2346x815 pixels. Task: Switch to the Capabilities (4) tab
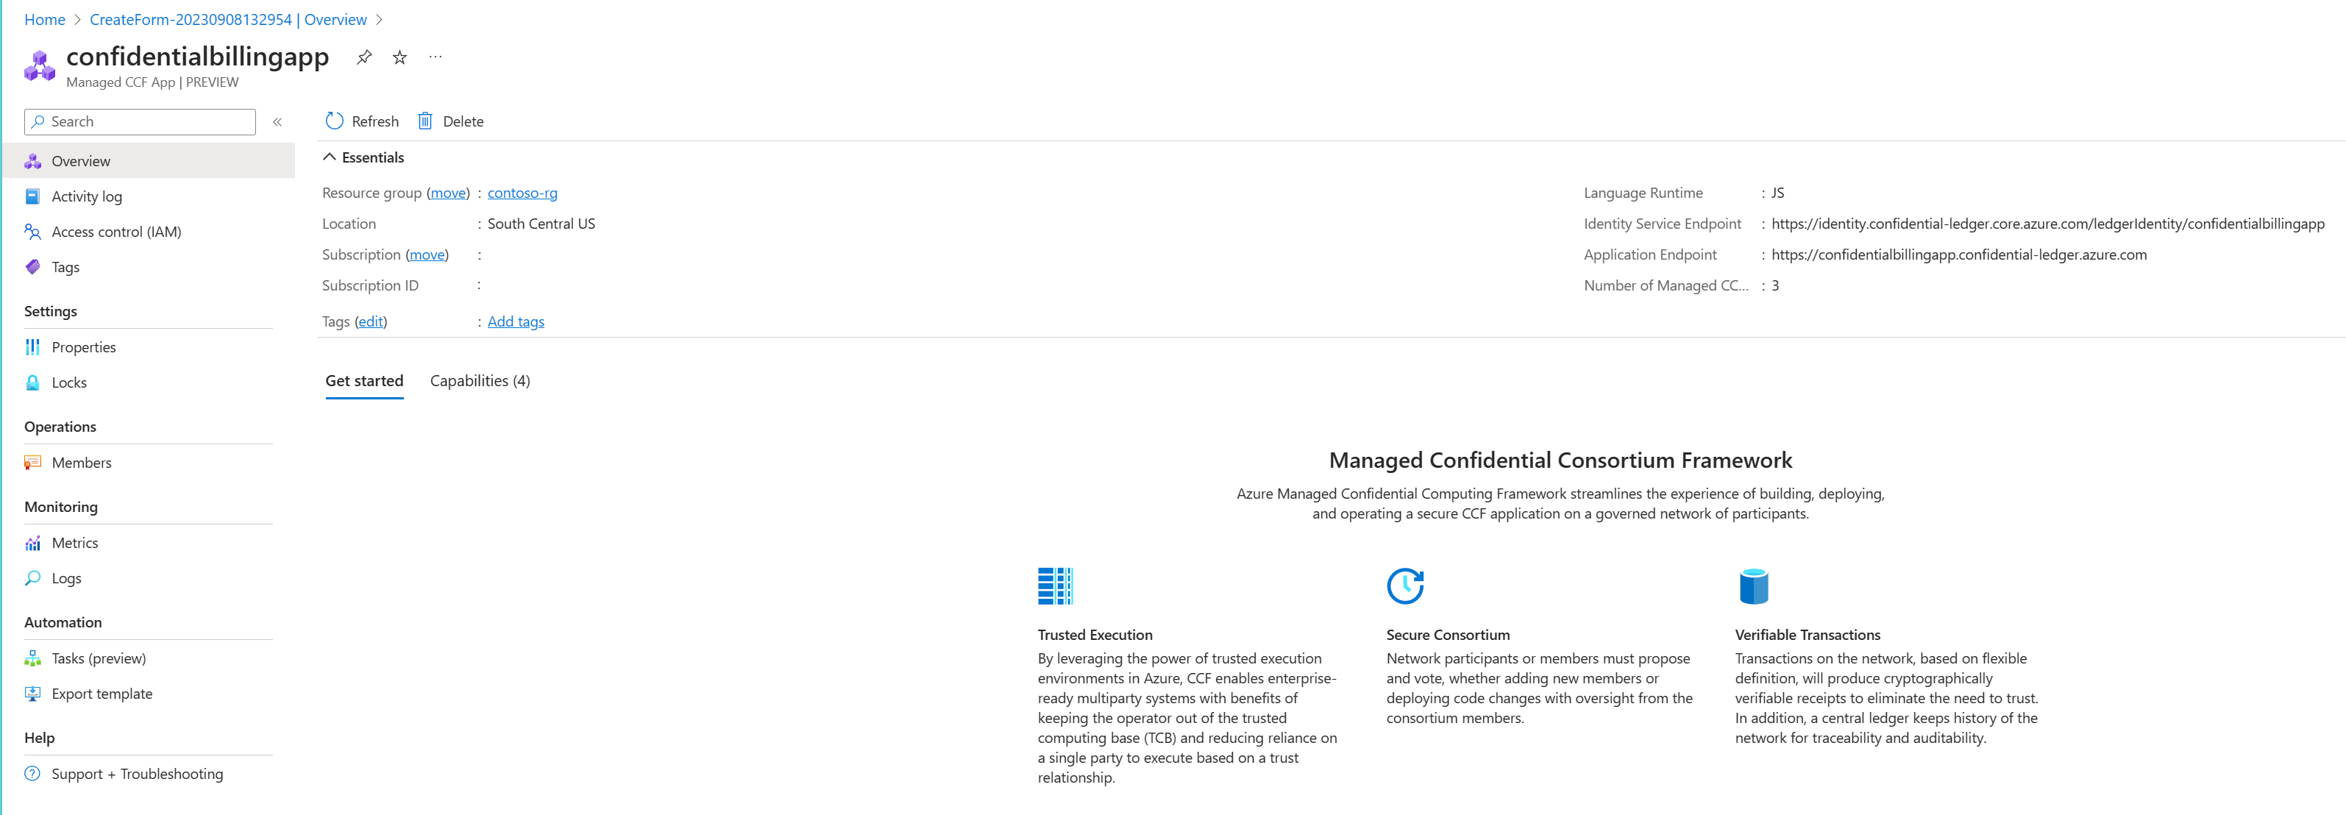pos(482,380)
